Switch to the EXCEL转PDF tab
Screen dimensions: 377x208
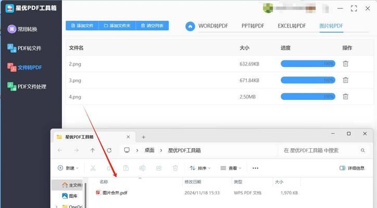click(x=292, y=26)
